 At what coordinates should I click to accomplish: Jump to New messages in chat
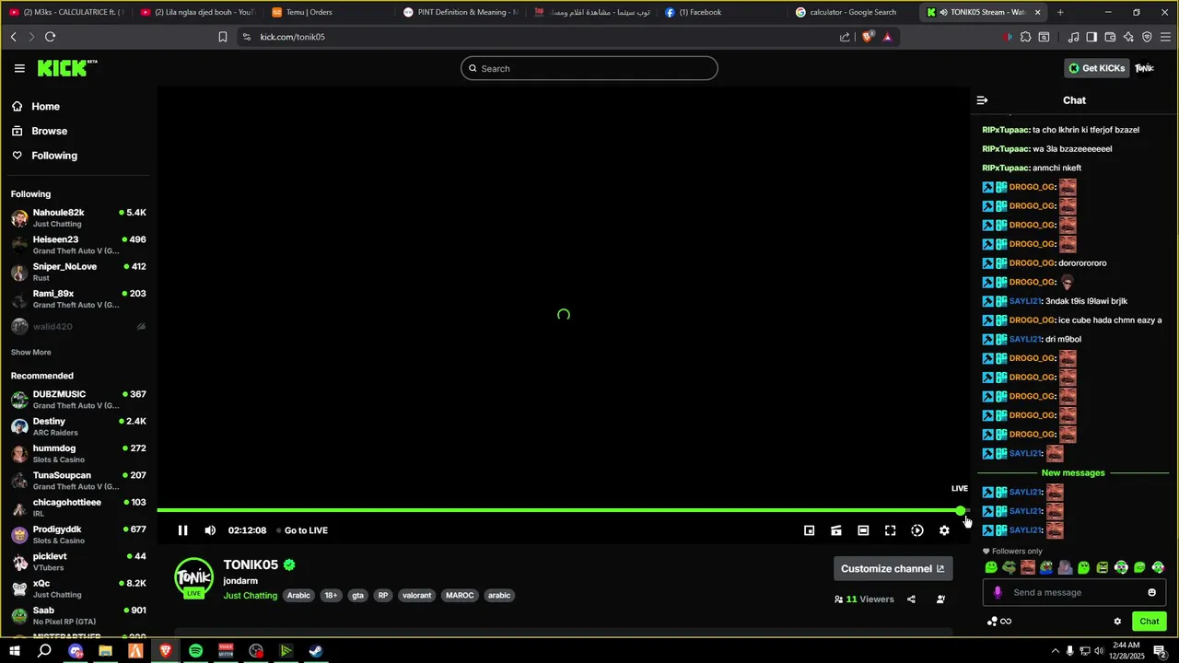tap(1073, 473)
